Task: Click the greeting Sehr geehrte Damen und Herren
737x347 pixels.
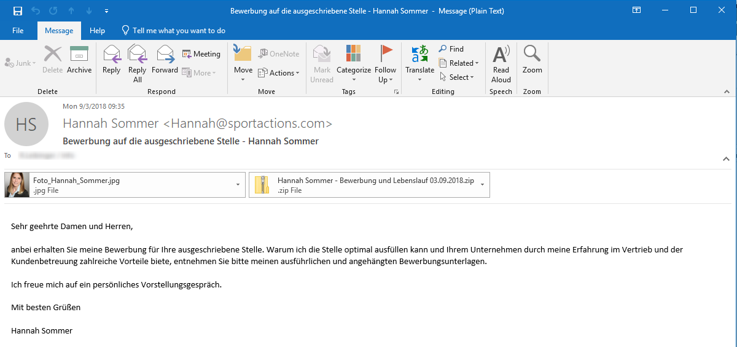Action: [72, 227]
